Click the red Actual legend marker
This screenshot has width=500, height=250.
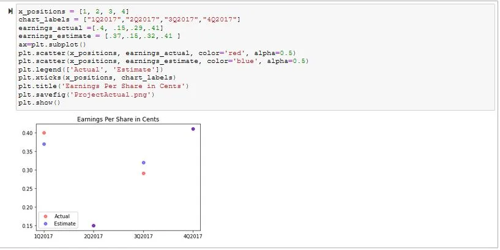45,216
